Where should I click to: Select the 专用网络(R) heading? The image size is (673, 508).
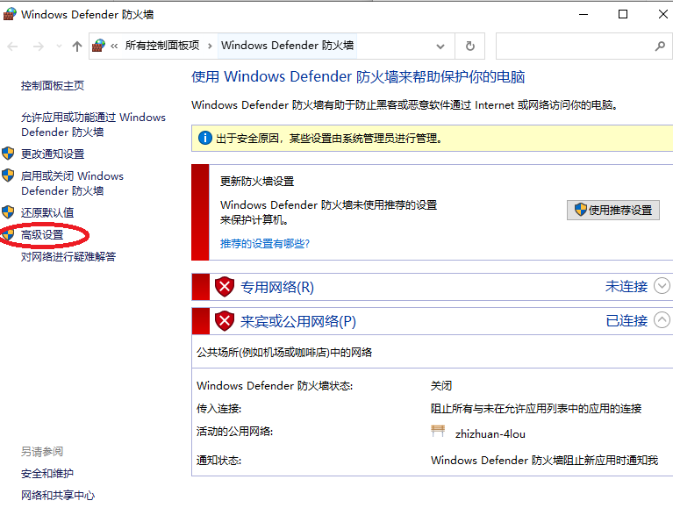tap(277, 287)
